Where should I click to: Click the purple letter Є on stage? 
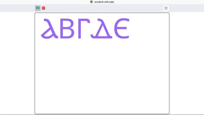122,28
